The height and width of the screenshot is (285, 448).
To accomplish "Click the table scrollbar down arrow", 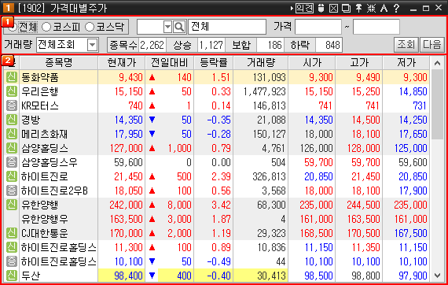I will [x=438, y=276].
